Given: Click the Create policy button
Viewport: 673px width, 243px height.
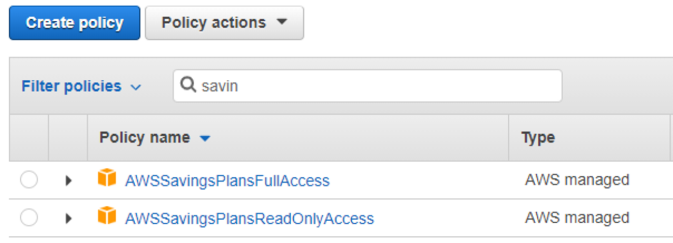Looking at the screenshot, I should pos(75,23).
